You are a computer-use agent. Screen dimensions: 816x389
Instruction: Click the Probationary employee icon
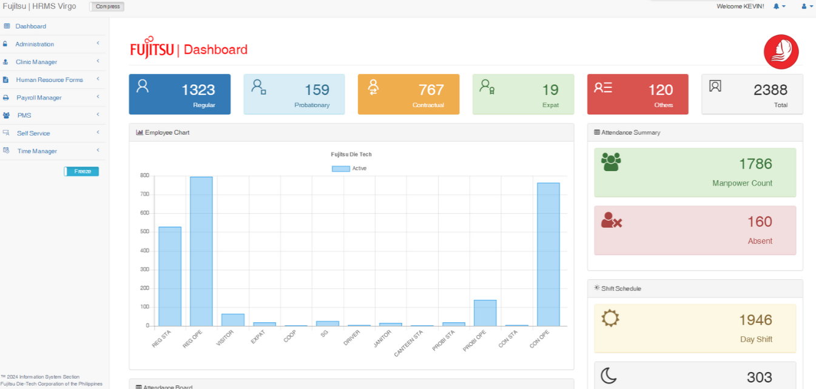258,87
